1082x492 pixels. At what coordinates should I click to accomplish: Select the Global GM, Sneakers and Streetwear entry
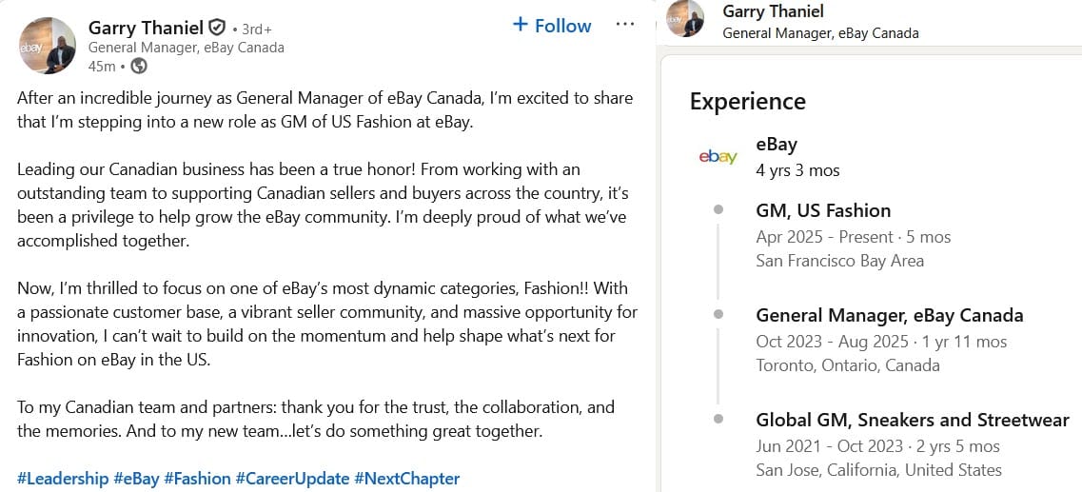click(x=912, y=420)
